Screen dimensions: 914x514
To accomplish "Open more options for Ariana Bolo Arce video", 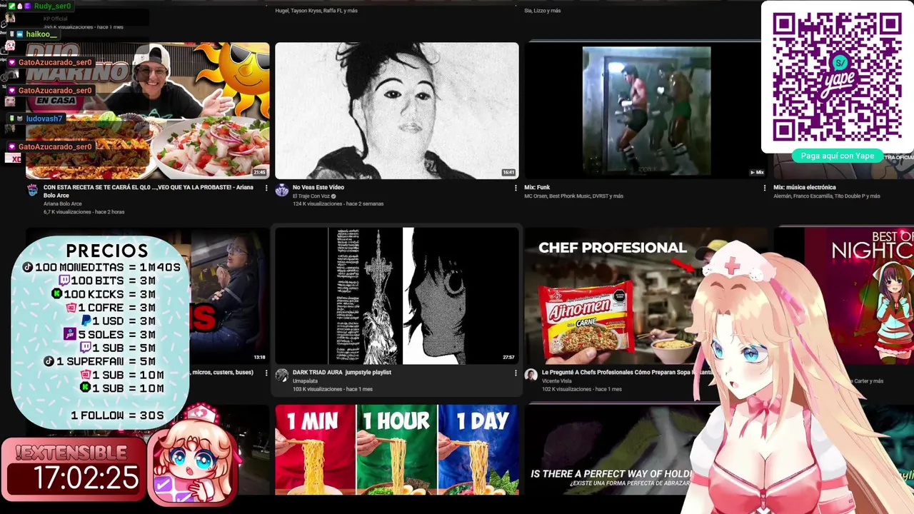I will [266, 188].
